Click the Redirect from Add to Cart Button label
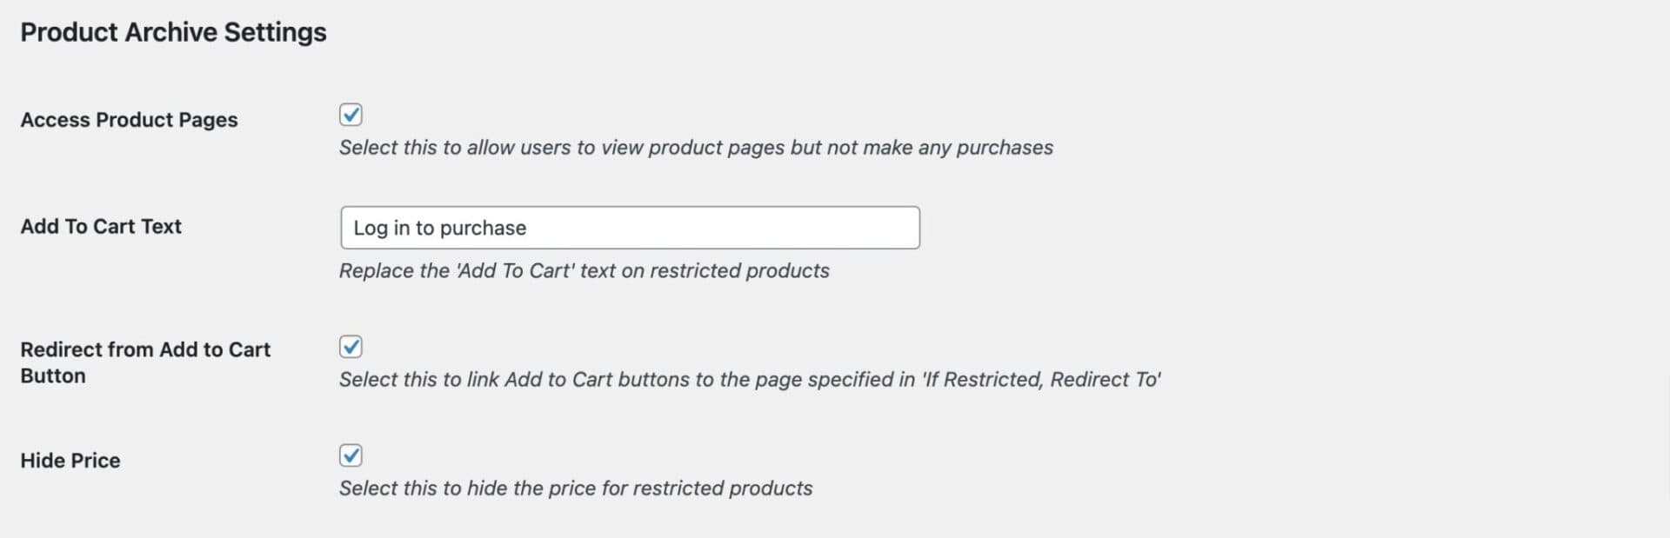 pyautogui.click(x=145, y=349)
